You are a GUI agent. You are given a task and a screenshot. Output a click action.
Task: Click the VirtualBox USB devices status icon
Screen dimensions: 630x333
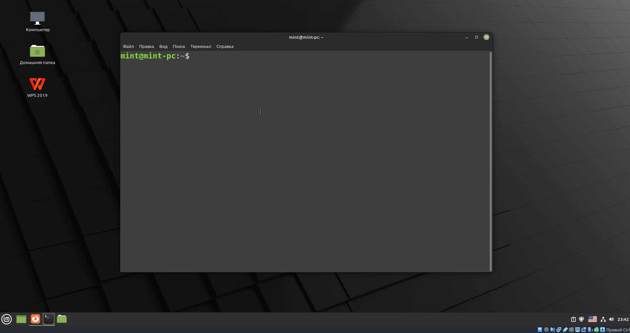[566, 330]
